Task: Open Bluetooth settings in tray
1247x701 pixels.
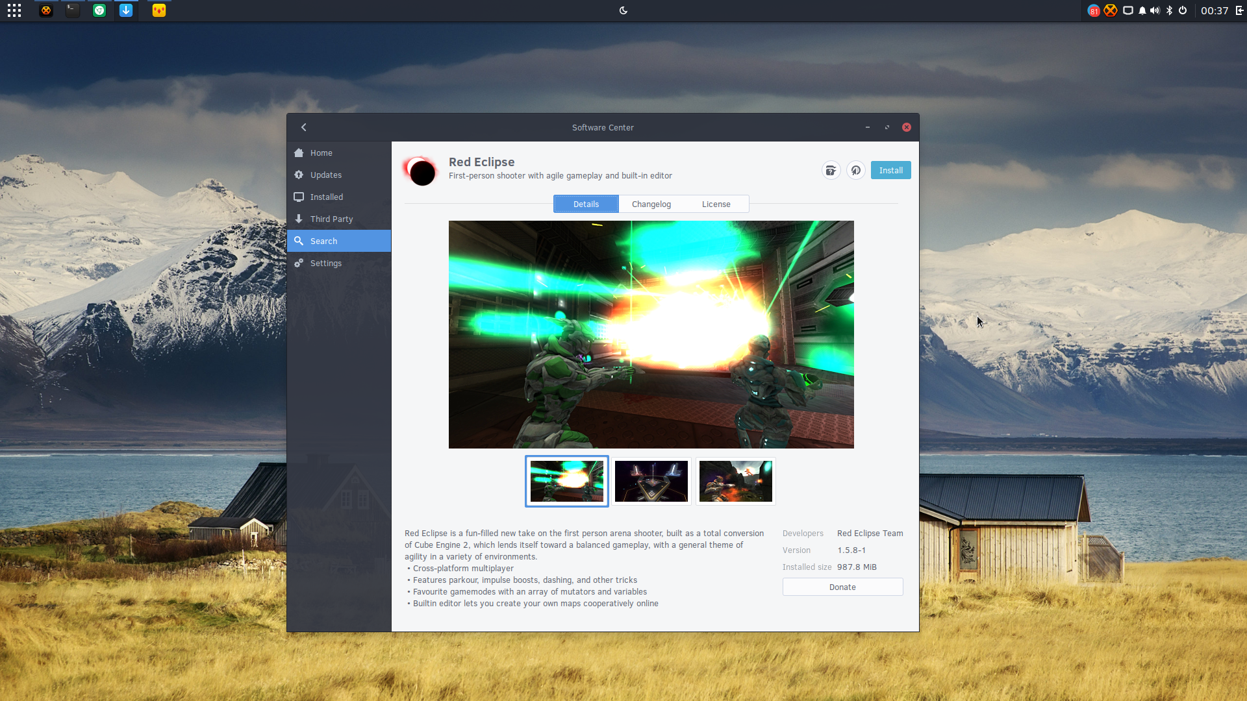Action: 1169,10
